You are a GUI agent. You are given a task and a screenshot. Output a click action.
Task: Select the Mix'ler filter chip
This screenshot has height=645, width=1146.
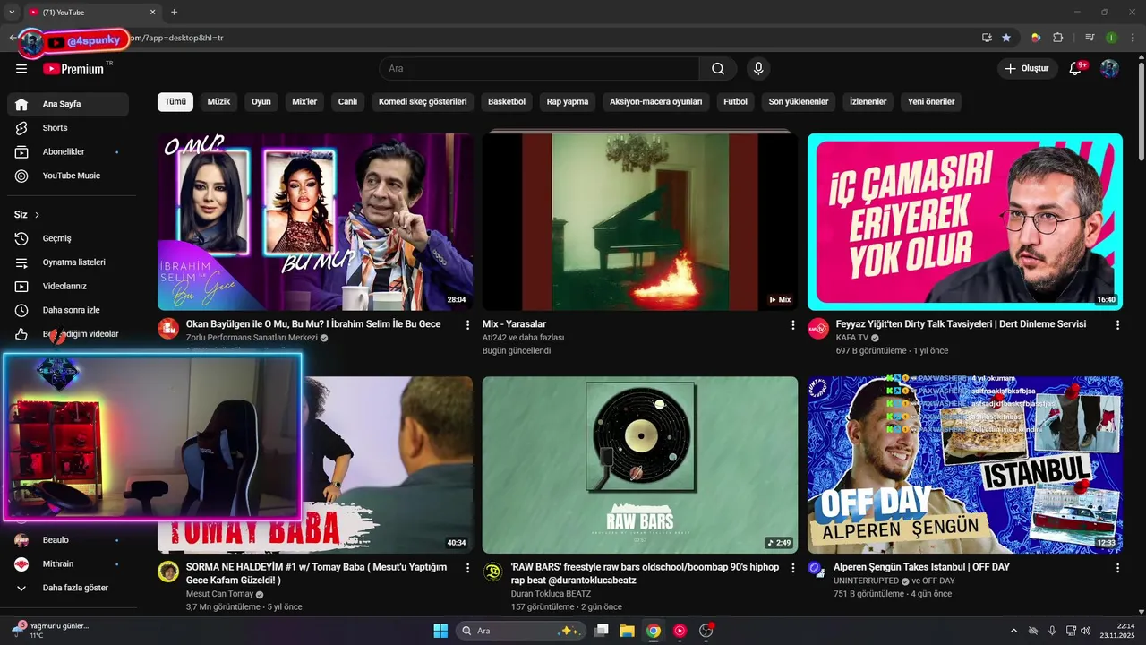[304, 102]
